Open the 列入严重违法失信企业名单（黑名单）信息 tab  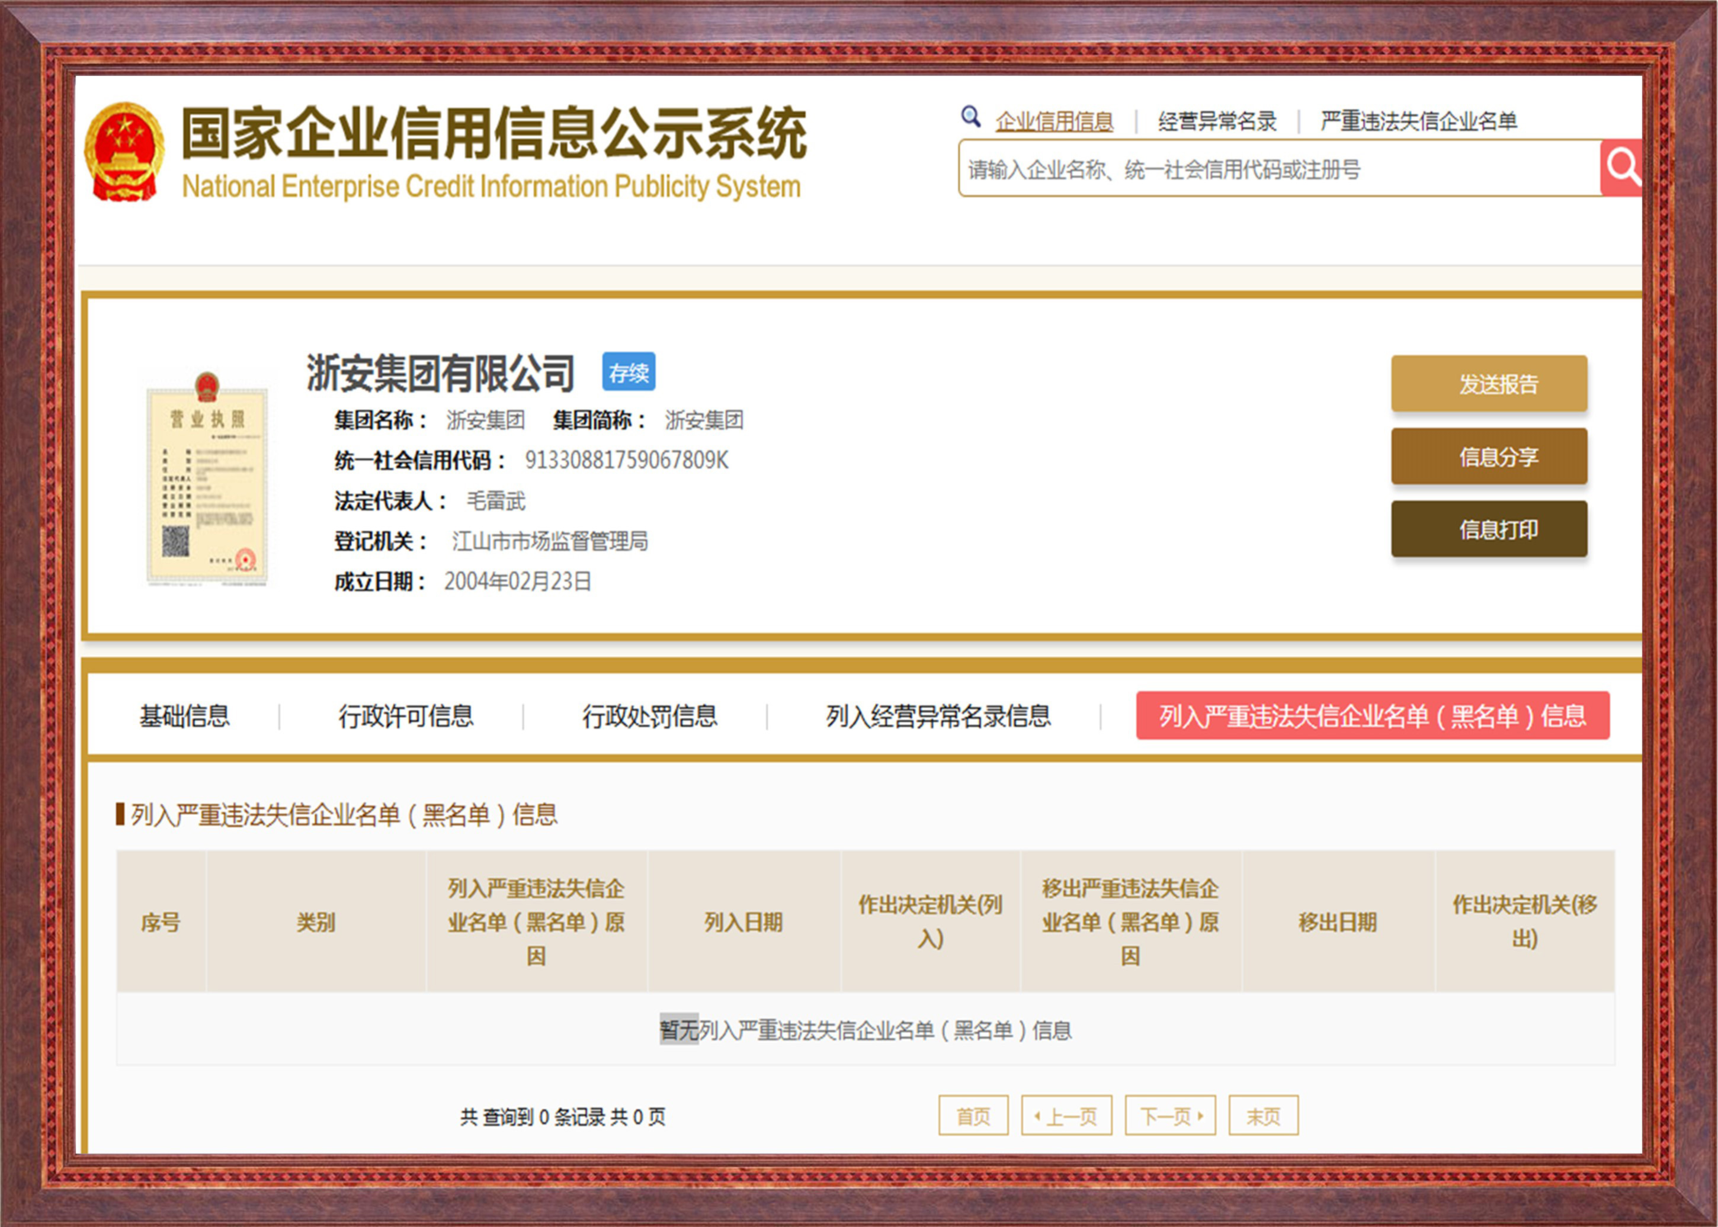click(x=1373, y=715)
